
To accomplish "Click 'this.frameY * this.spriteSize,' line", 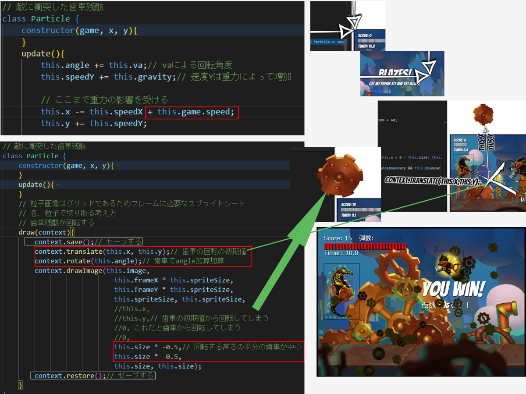I will pyautogui.click(x=174, y=290).
